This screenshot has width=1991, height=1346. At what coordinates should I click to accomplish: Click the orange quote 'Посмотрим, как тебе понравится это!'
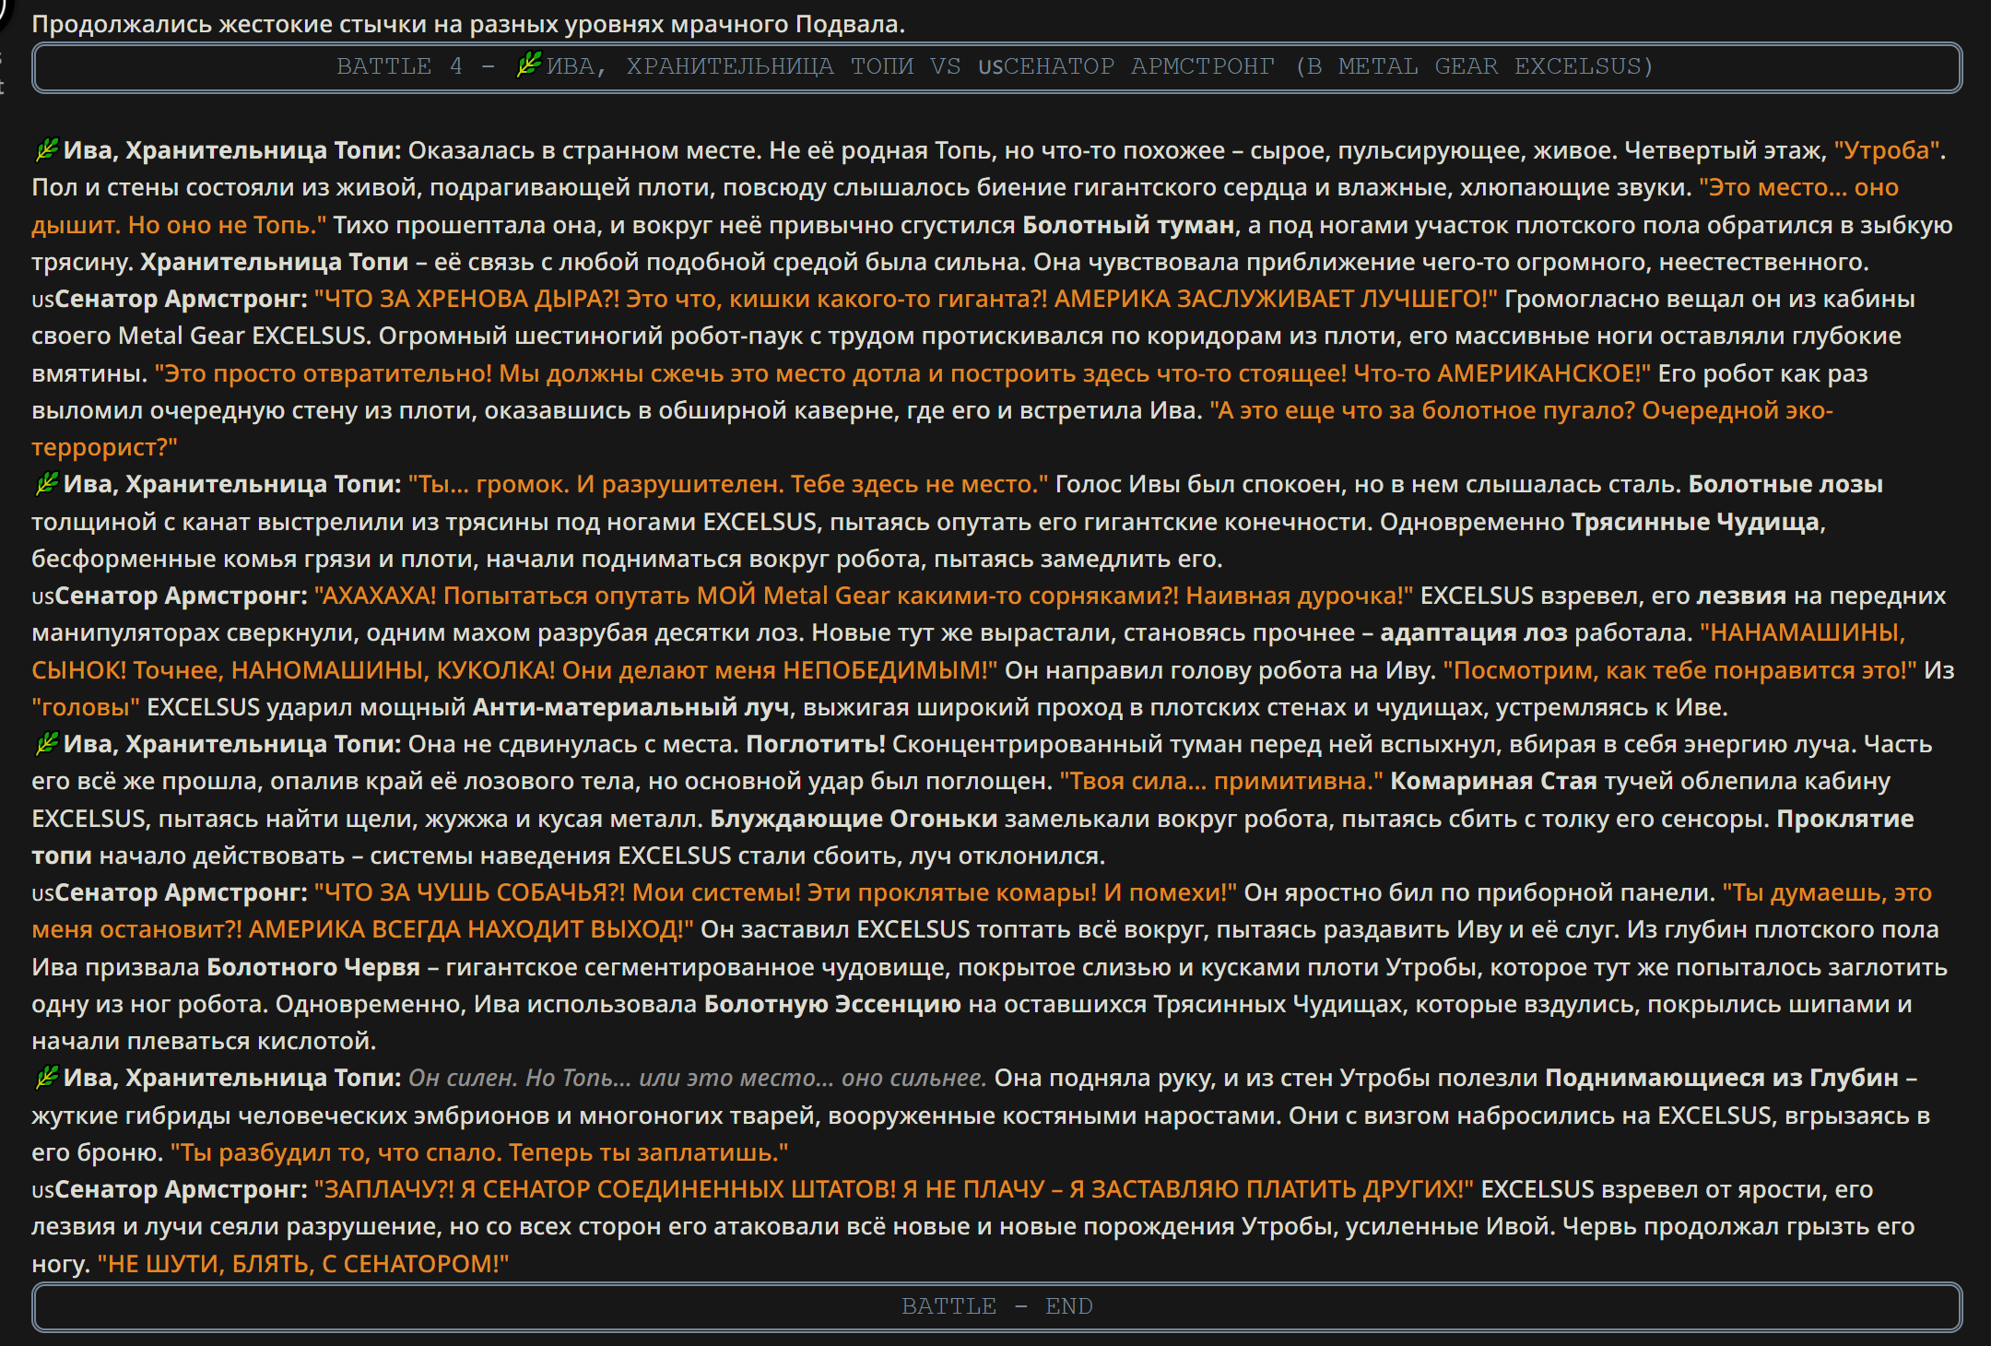pos(1679,670)
